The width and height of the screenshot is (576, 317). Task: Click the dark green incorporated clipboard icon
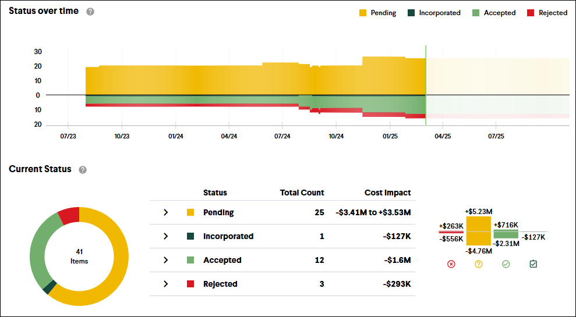(x=533, y=264)
